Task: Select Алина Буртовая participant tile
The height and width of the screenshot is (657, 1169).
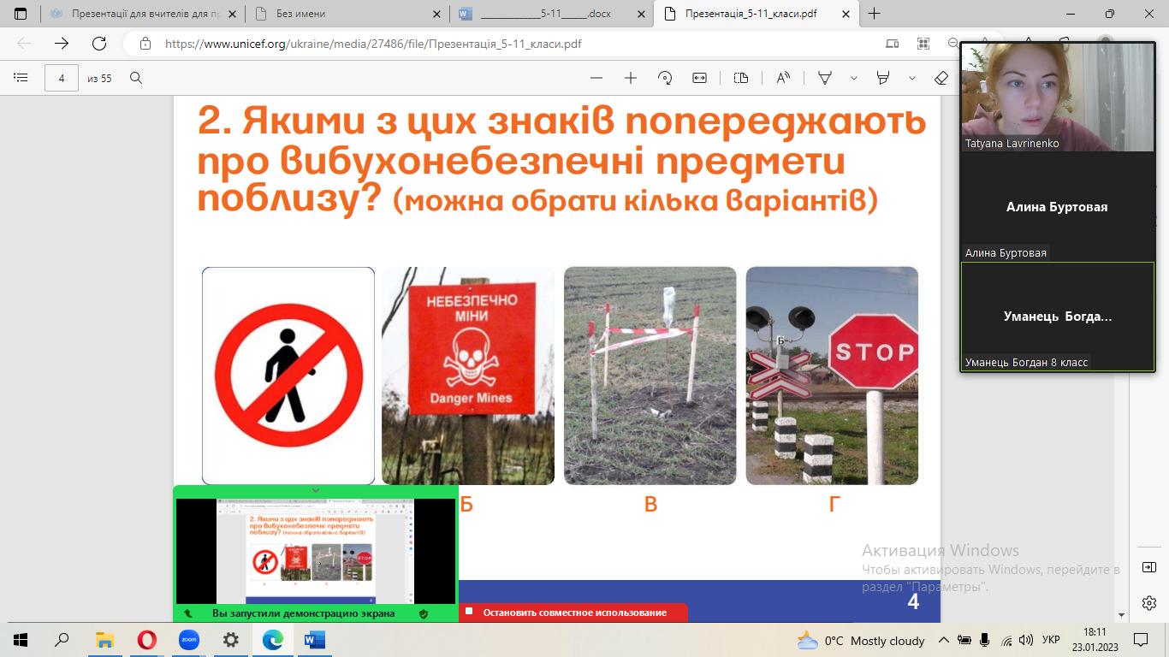Action: click(x=1058, y=206)
